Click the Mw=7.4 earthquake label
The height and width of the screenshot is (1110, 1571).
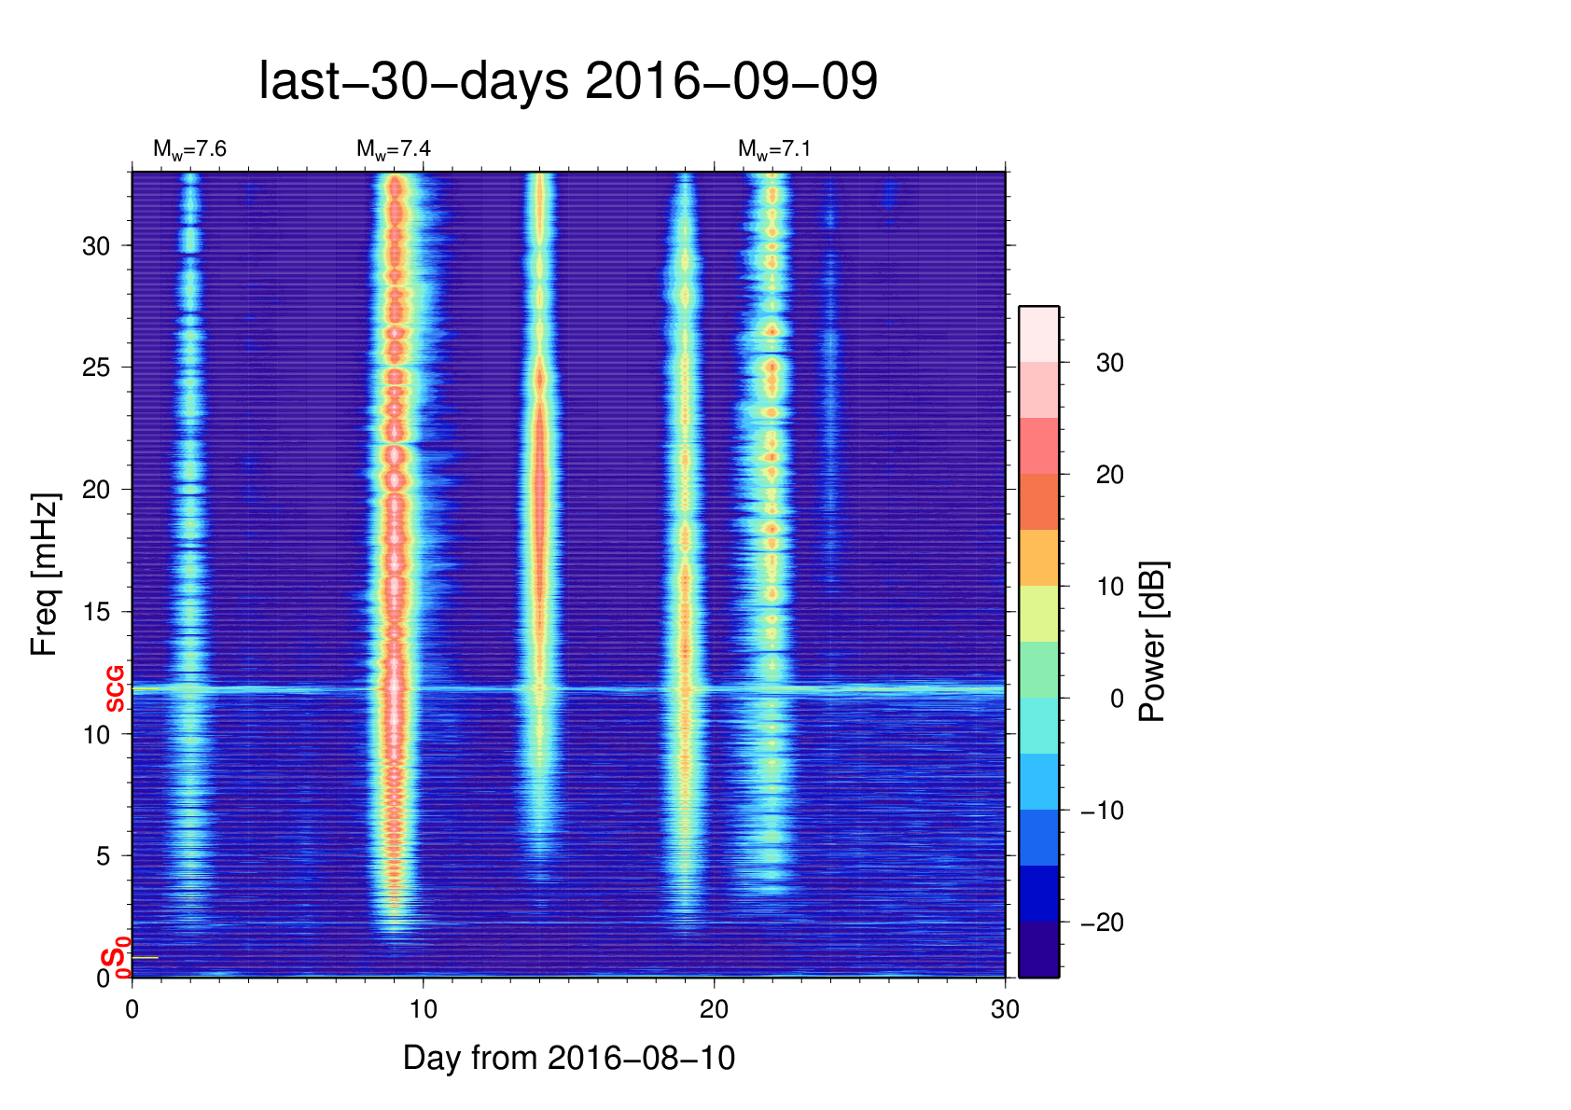(x=393, y=149)
